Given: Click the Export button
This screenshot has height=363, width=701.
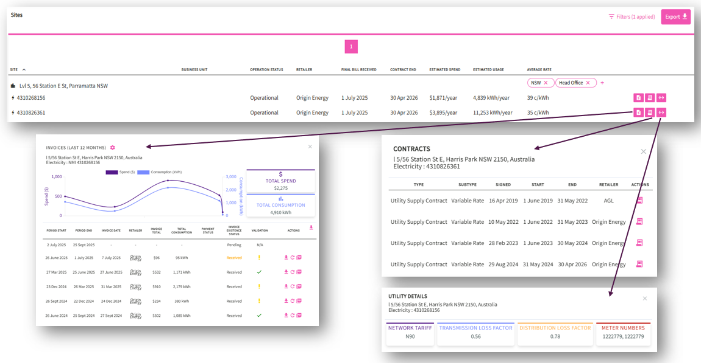Looking at the screenshot, I should [675, 16].
